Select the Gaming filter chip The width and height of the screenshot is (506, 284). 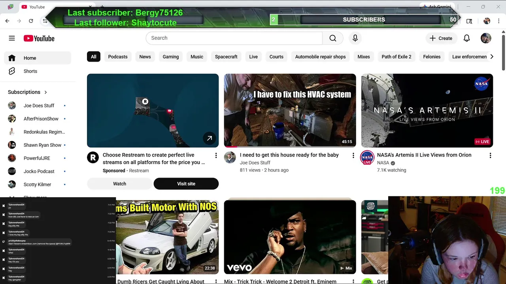point(171,56)
